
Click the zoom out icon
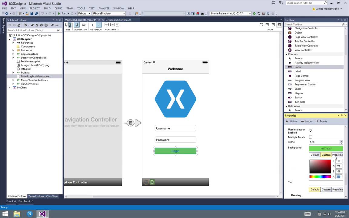pos(267,25)
